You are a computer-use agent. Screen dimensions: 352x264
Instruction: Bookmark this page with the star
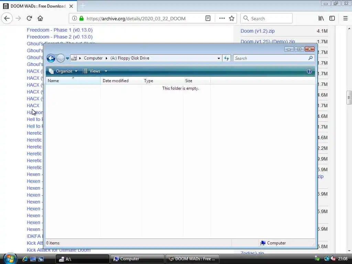point(232,19)
